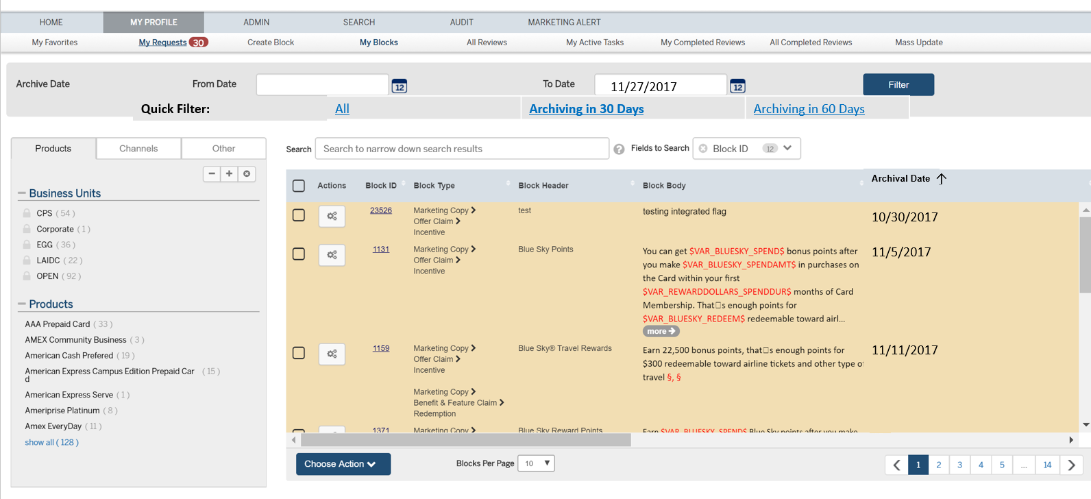Select Amex EveryDay product filter
The height and width of the screenshot is (499, 1091).
(x=53, y=426)
